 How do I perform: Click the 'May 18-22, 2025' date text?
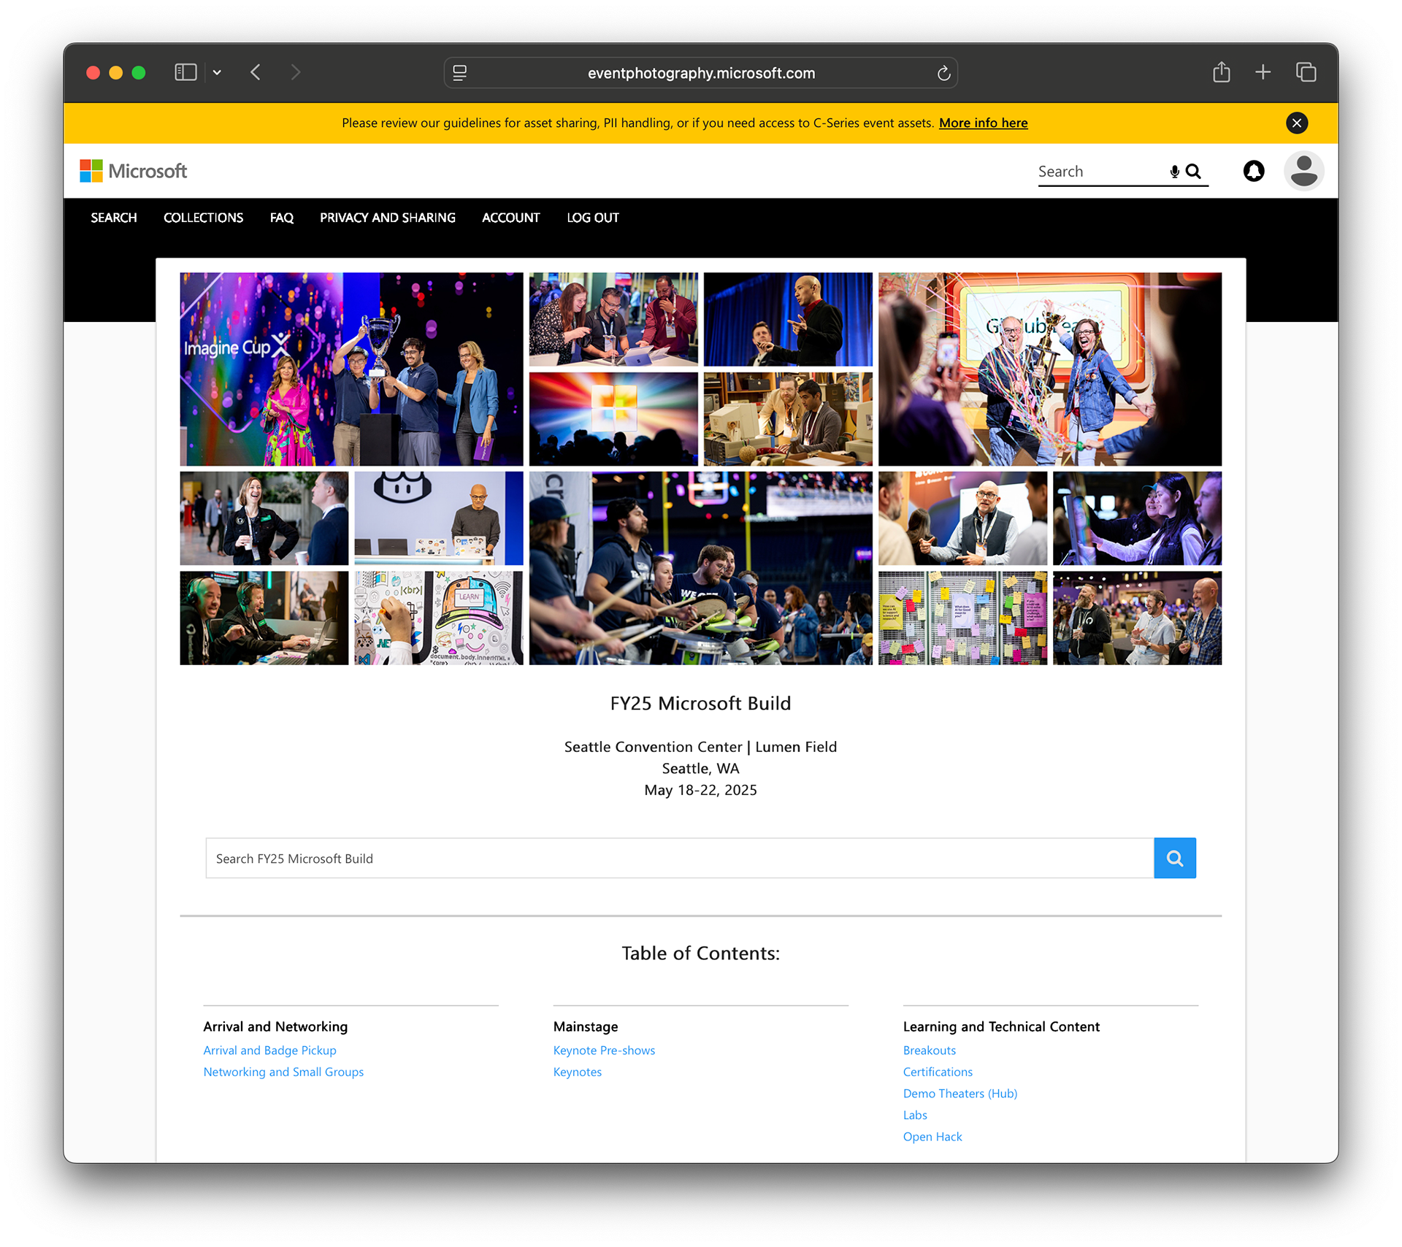[x=700, y=790]
